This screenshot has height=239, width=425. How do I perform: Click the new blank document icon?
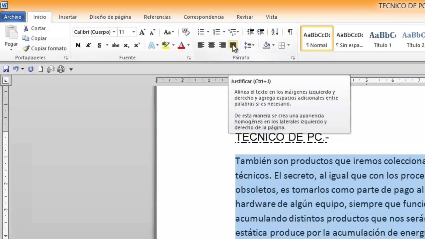point(41,69)
